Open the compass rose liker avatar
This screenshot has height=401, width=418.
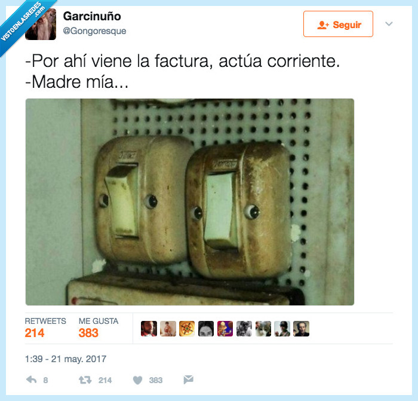(187, 329)
